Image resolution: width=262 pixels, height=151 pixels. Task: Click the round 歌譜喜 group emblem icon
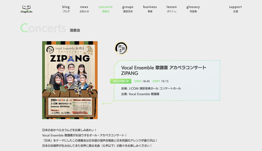(x=121, y=48)
